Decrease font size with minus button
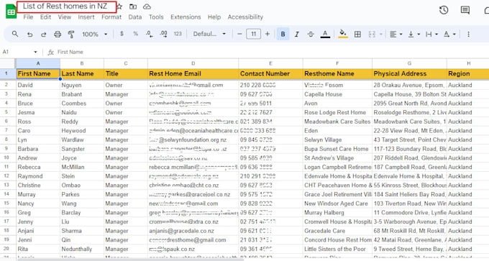The width and height of the screenshot is (489, 261). (x=239, y=34)
